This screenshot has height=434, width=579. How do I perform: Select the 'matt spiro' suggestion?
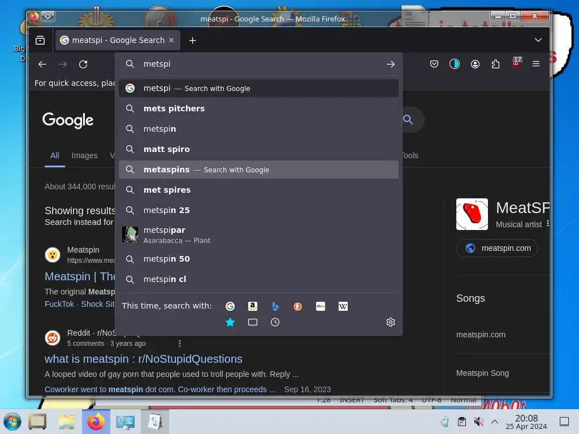point(258,149)
